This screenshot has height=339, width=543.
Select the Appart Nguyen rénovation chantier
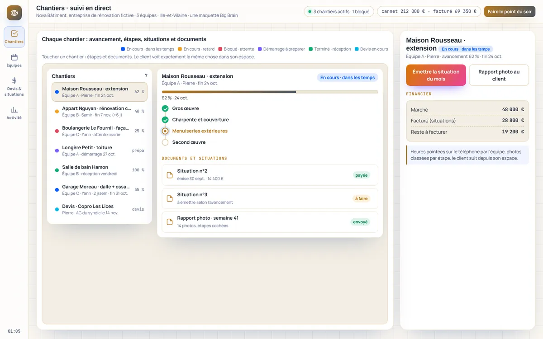point(100,112)
